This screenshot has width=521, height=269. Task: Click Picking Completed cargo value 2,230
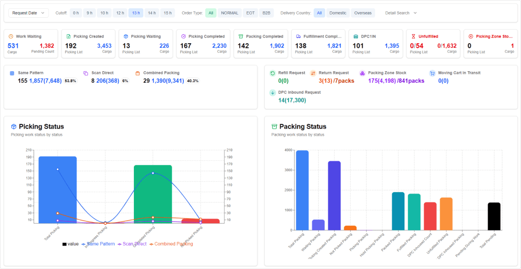pyautogui.click(x=219, y=46)
